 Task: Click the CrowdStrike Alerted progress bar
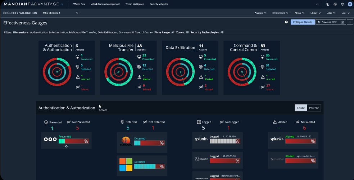(300, 161)
